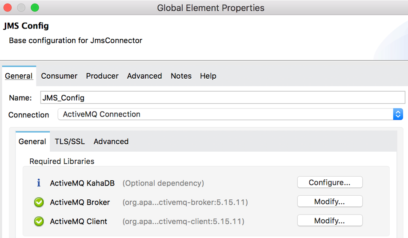Switch to the Producer tab

(102, 76)
